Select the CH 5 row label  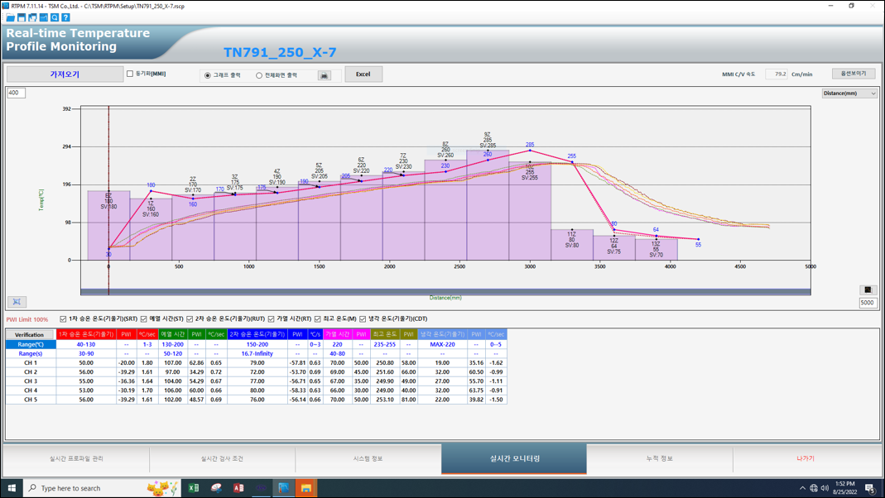coord(31,400)
